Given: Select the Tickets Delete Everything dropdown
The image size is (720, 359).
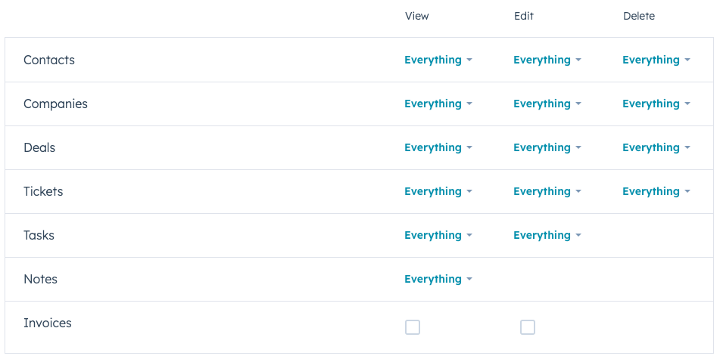Looking at the screenshot, I should pyautogui.click(x=656, y=191).
